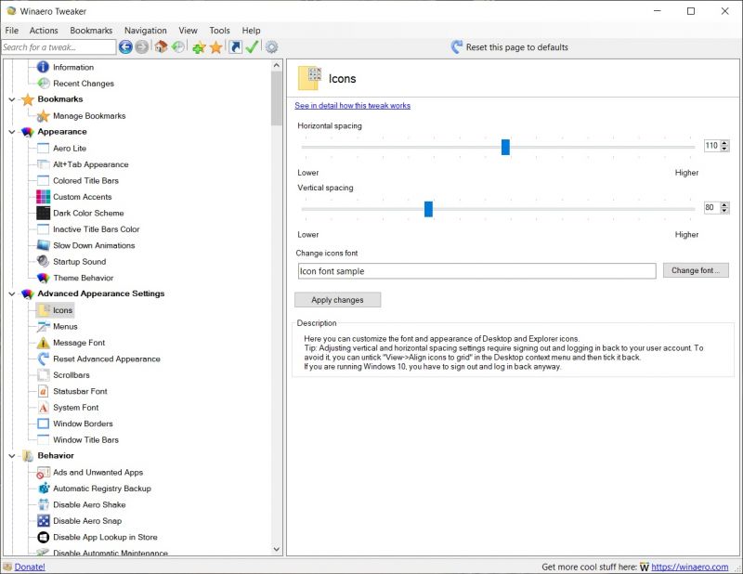Open the Help menu
Viewport: 743px width, 574px height.
[x=251, y=31]
